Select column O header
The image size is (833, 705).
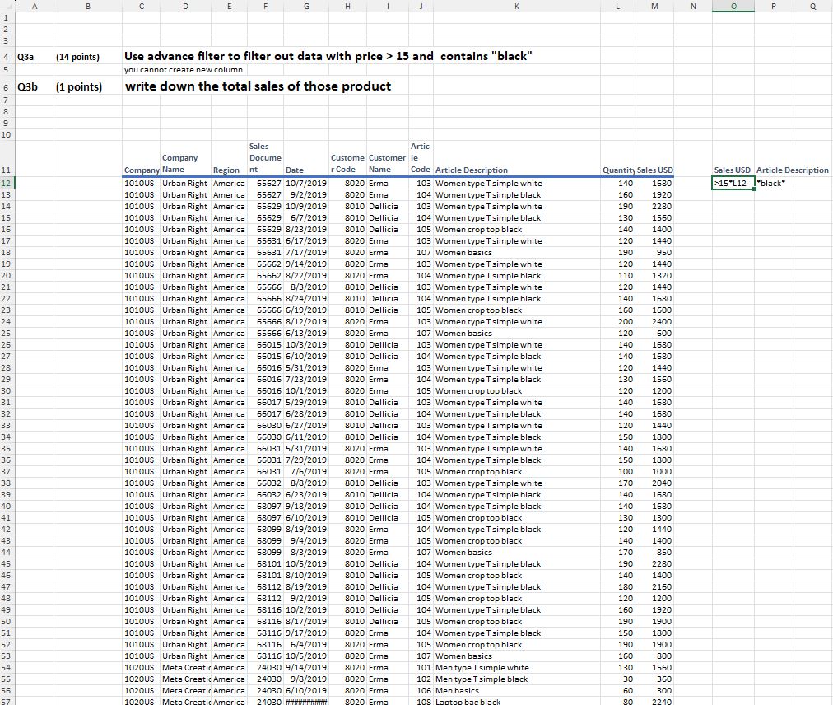(x=732, y=7)
